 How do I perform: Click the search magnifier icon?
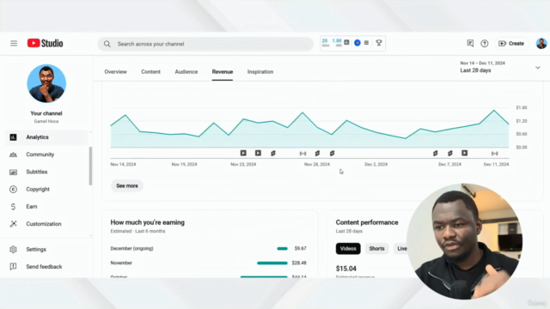coord(107,44)
